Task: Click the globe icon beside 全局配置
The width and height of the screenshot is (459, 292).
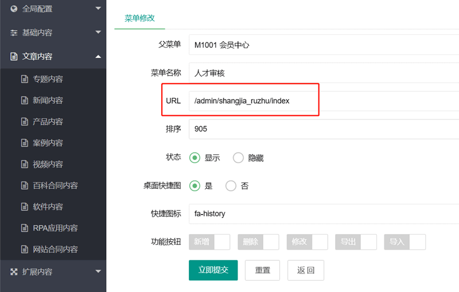Action: click(14, 9)
